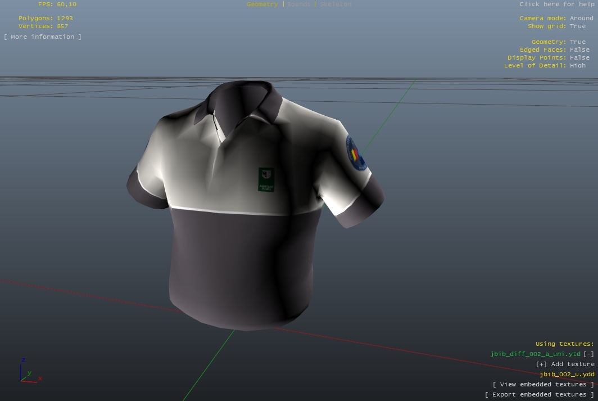Screen dimensions: 598x401
Task: Select the jbib_diff_002_a_uni.ytd texture entry
Action: point(535,354)
